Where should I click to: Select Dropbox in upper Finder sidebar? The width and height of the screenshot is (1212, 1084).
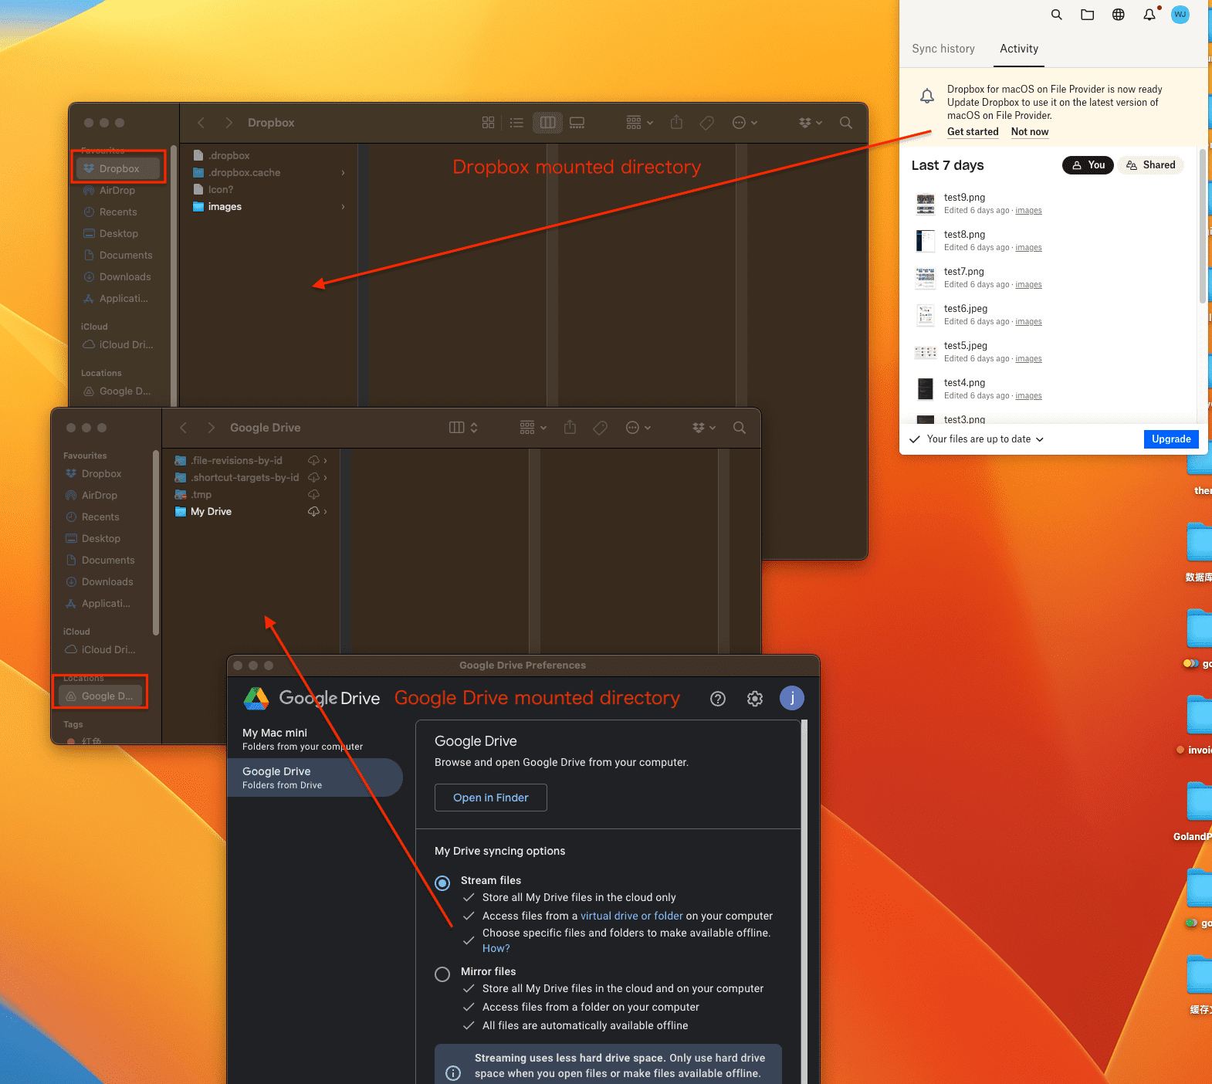119,168
